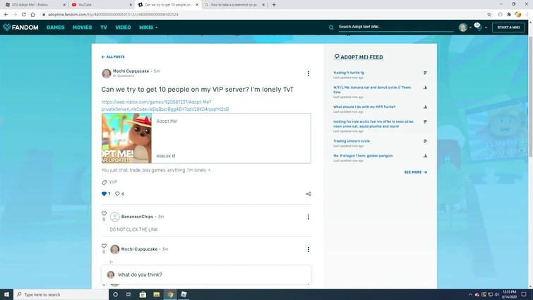Open Task View on taskbar
Screen dimensions: 533x300
[x=128, y=294]
